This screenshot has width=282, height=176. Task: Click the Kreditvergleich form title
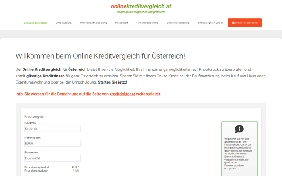tap(35, 117)
